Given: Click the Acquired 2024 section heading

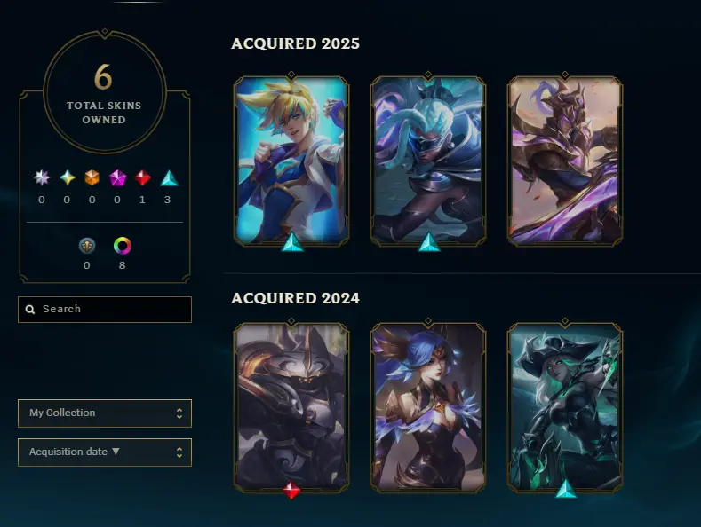Looking at the screenshot, I should pos(295,298).
